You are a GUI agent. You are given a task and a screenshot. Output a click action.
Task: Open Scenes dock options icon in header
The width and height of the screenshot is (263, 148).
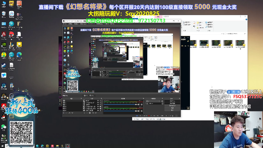pos(81,98)
